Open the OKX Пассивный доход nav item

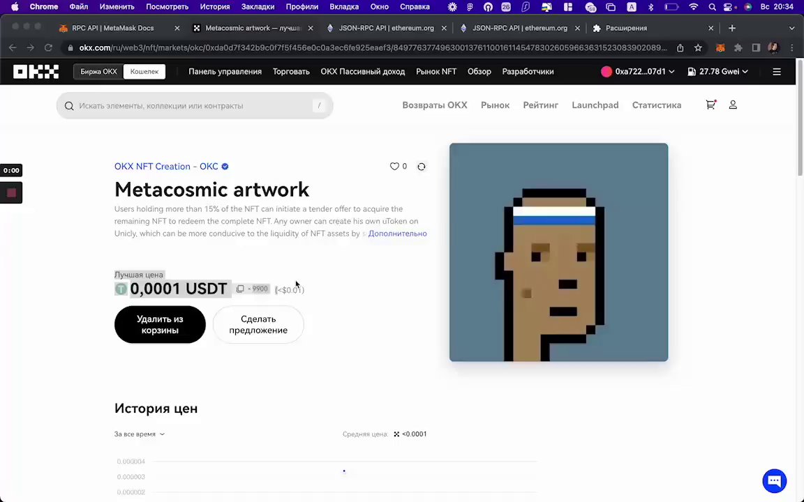point(362,72)
